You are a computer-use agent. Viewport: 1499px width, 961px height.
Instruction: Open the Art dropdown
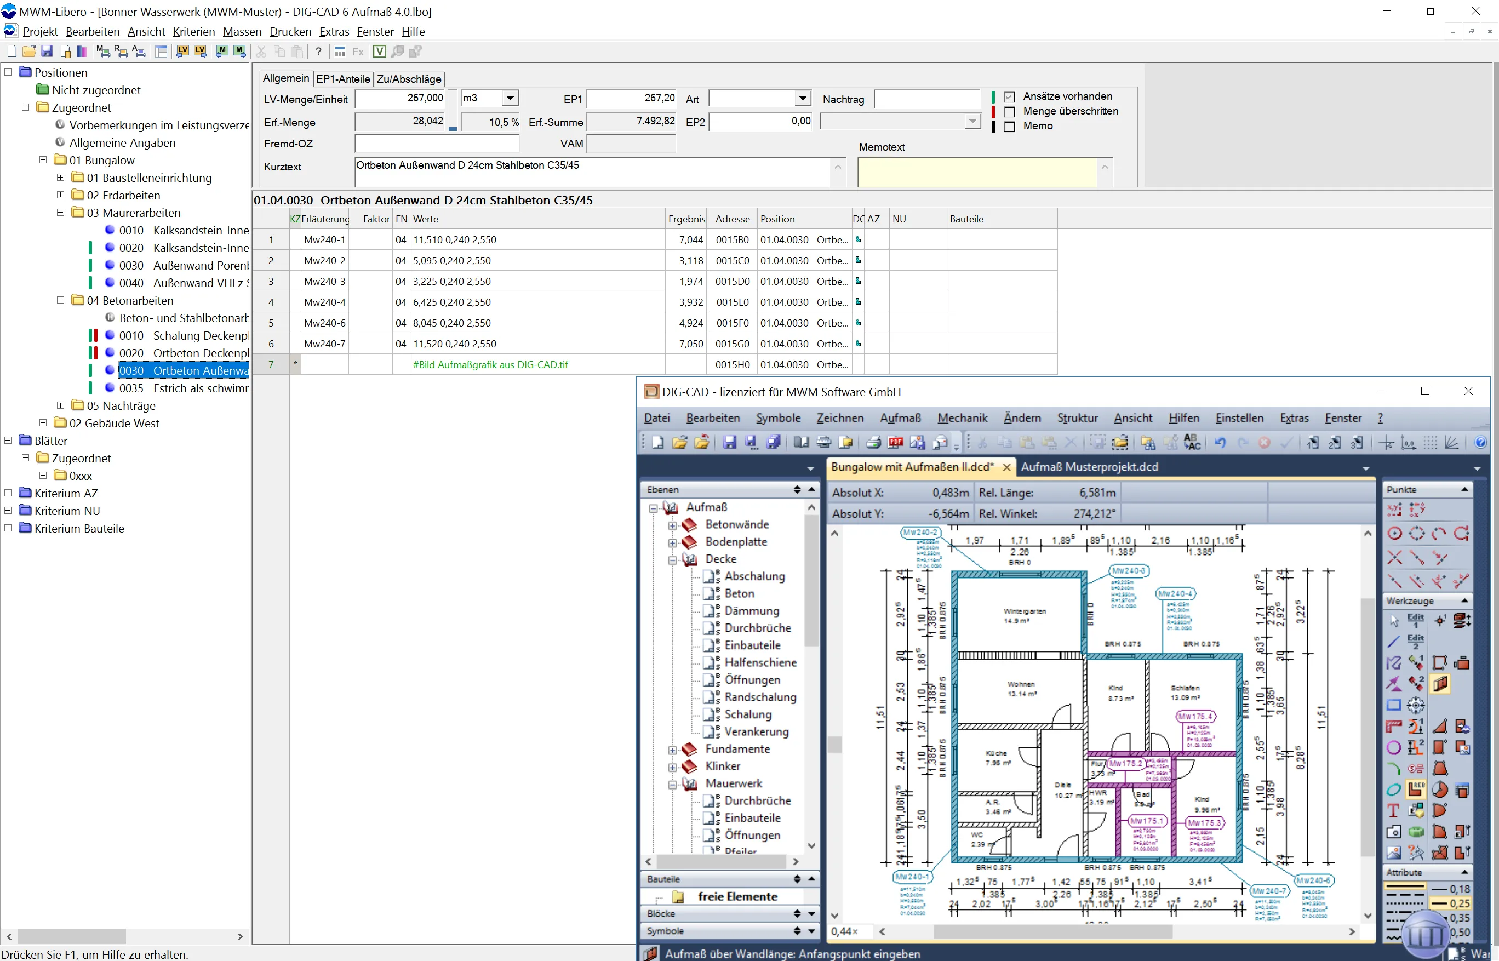click(803, 99)
